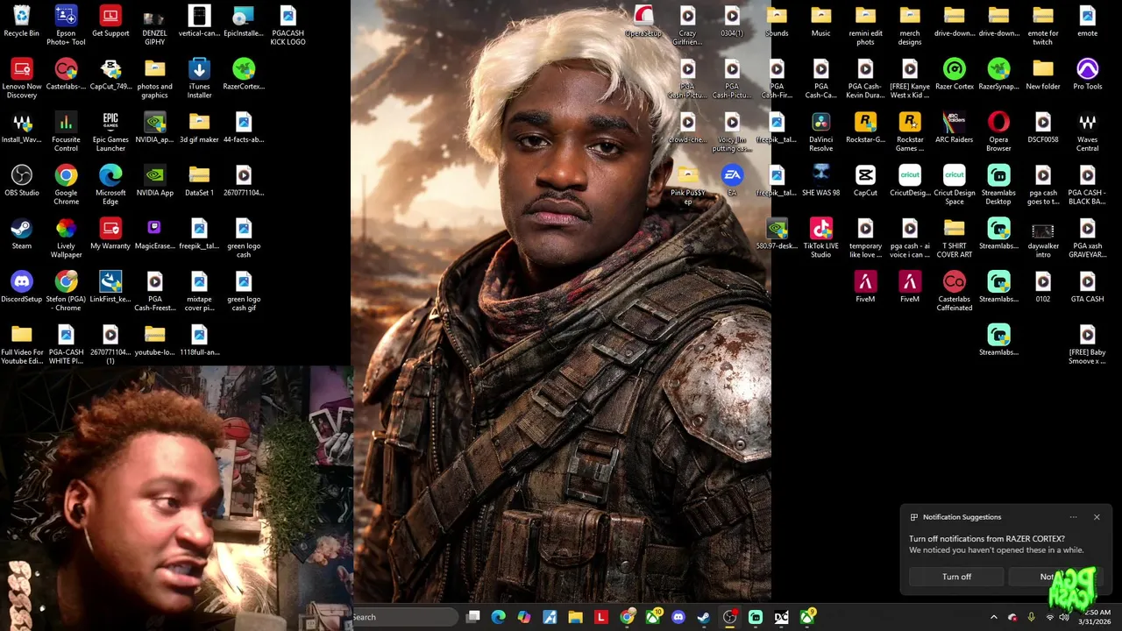Open the Recycle Bin desktop icon
The height and width of the screenshot is (631, 1122).
[x=22, y=22]
